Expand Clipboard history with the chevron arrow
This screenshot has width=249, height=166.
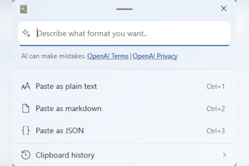pyautogui.click(x=224, y=155)
